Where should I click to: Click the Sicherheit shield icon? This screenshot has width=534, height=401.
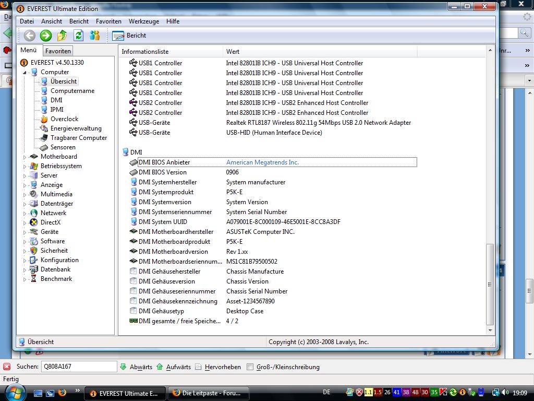tap(34, 251)
